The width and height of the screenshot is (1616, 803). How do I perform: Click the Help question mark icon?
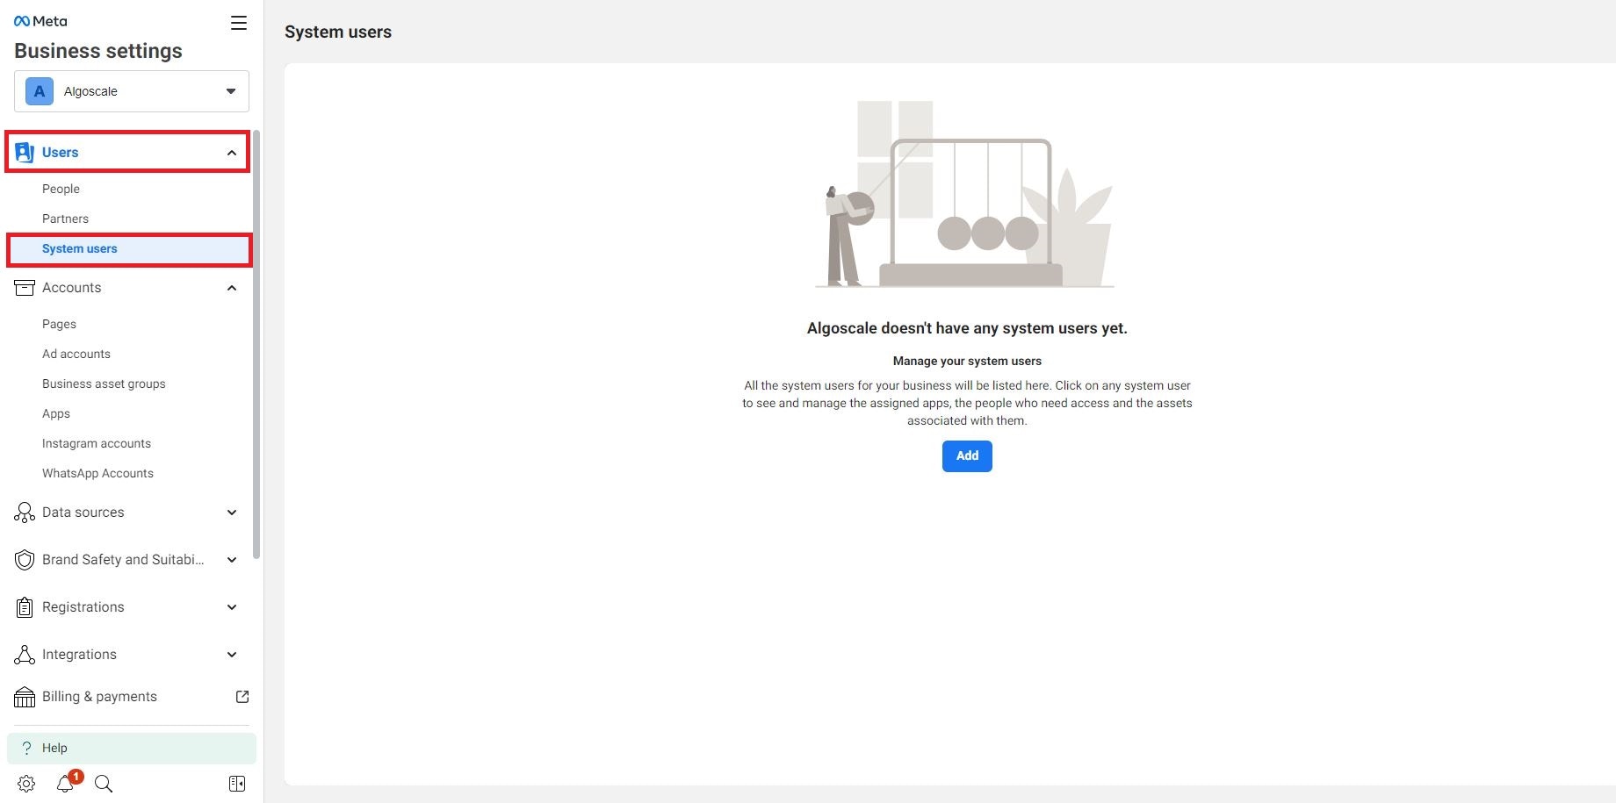(26, 748)
